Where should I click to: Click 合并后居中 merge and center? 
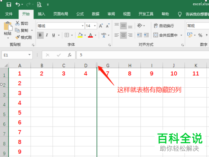click(166, 35)
